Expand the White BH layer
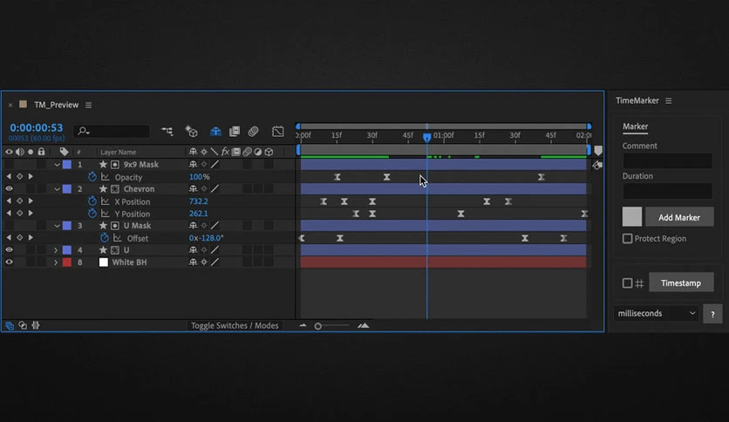Image resolution: width=729 pixels, height=422 pixels. 56,262
